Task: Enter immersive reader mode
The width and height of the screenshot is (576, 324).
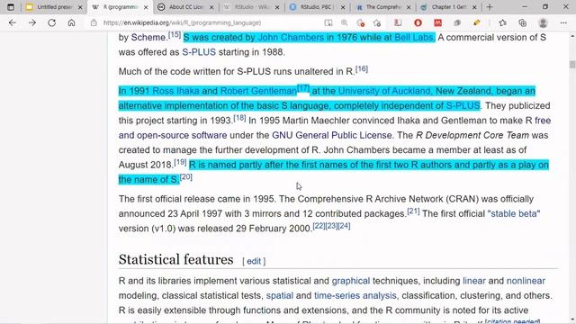Action: click(x=328, y=22)
